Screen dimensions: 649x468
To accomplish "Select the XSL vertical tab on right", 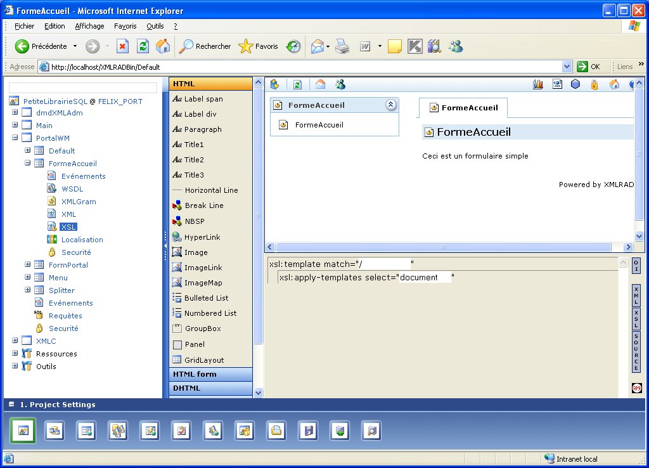I will tap(636, 319).
